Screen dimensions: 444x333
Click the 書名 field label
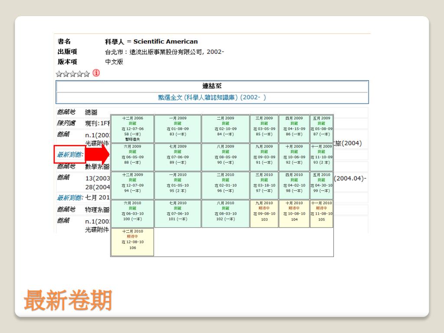(64, 42)
